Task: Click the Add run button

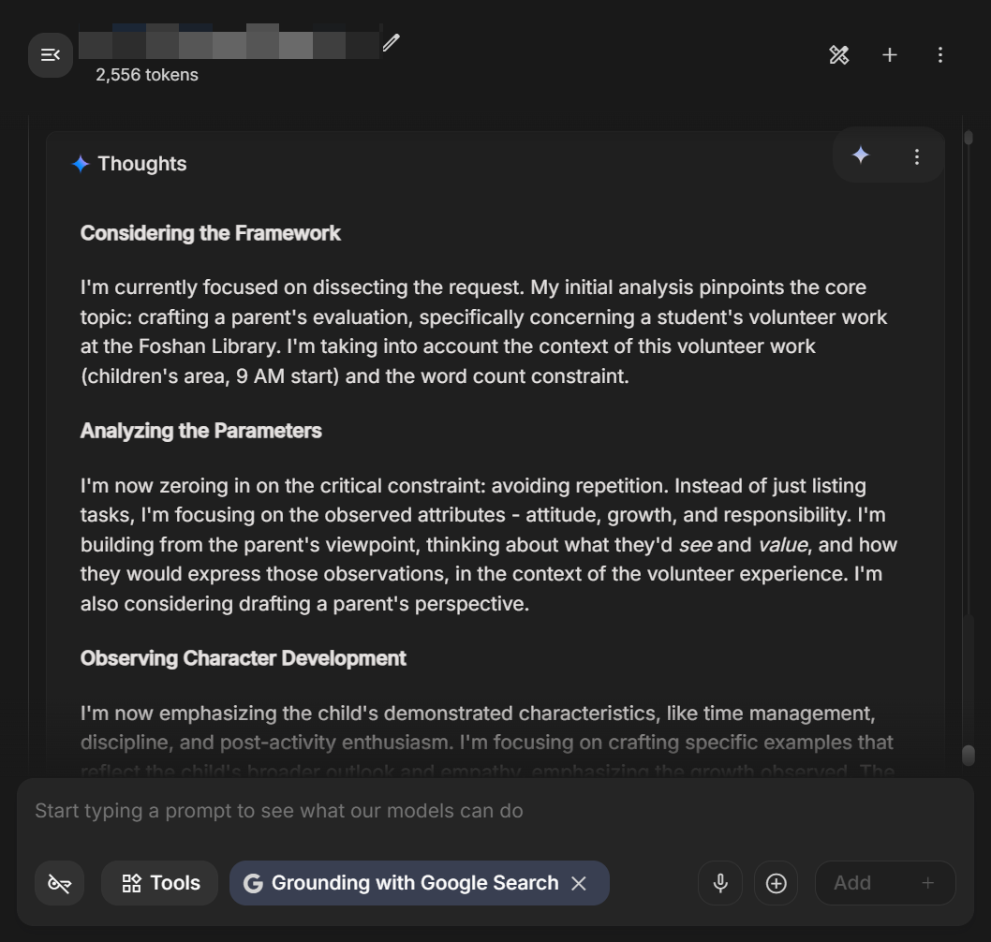Action: pyautogui.click(x=885, y=883)
